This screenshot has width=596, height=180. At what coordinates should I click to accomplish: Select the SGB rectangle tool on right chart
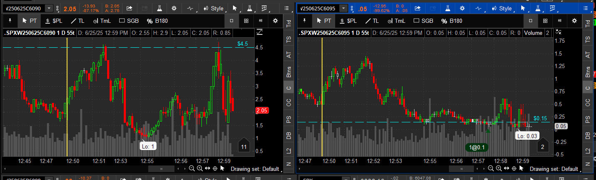point(423,21)
